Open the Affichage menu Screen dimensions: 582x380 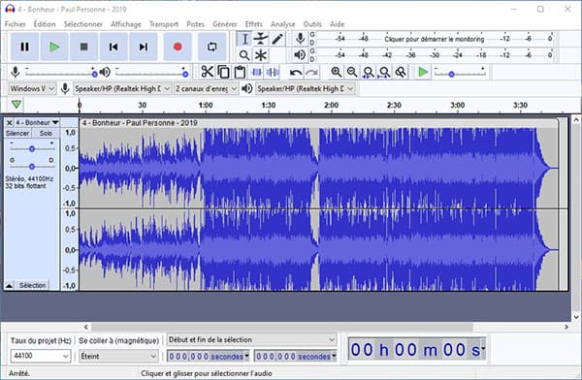coord(126,24)
